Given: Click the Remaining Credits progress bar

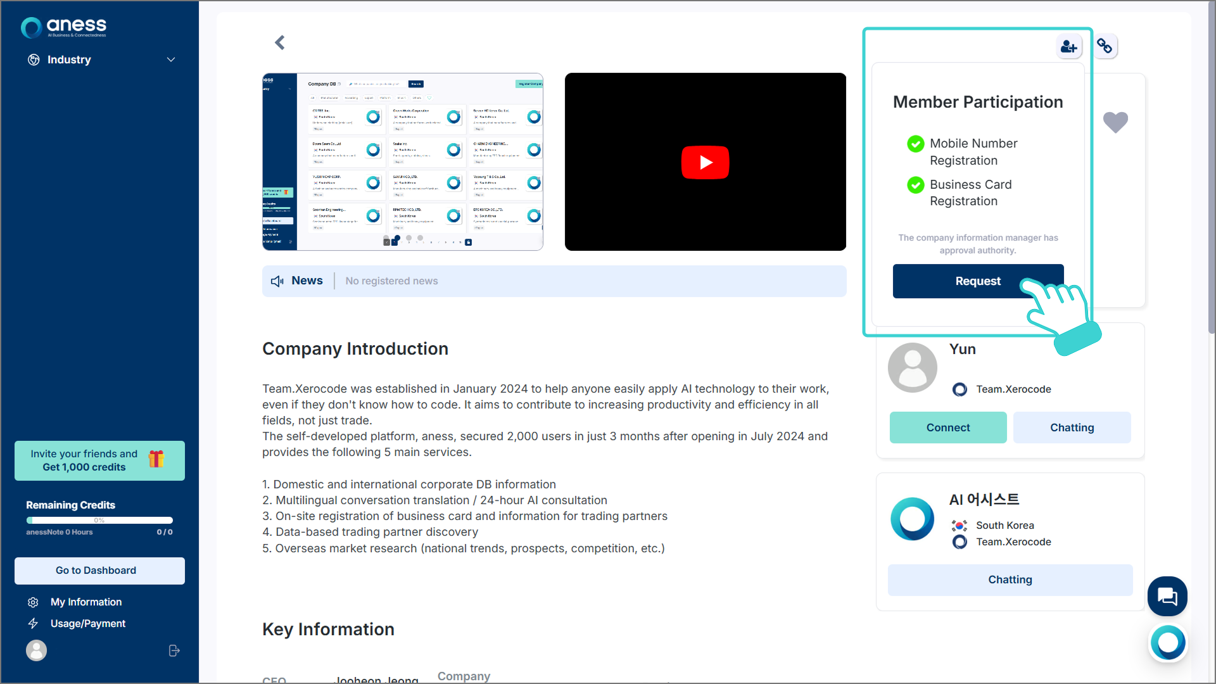Looking at the screenshot, I should [x=99, y=520].
